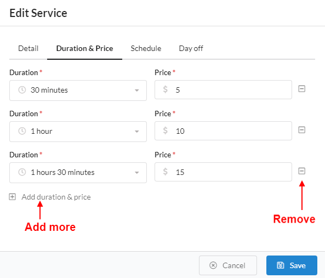This screenshot has height=278, width=325.
Task: Save the service changes
Action: (x=292, y=265)
